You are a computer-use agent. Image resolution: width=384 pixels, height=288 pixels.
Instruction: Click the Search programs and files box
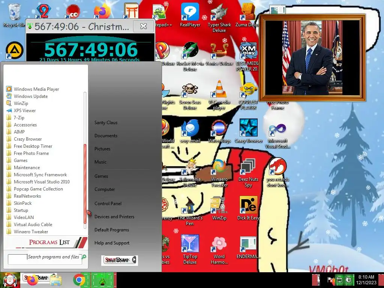point(45,259)
